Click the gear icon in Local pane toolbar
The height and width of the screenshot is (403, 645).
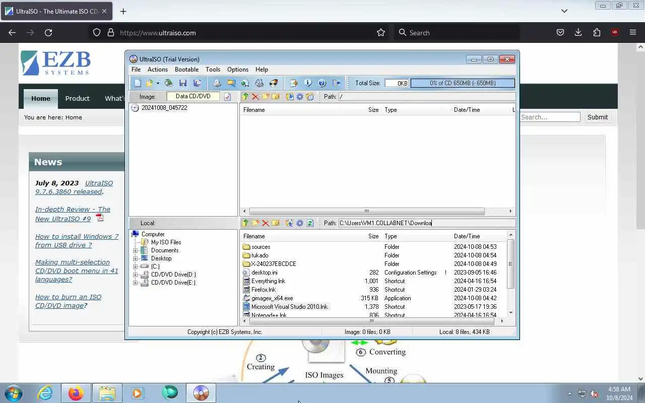300,223
